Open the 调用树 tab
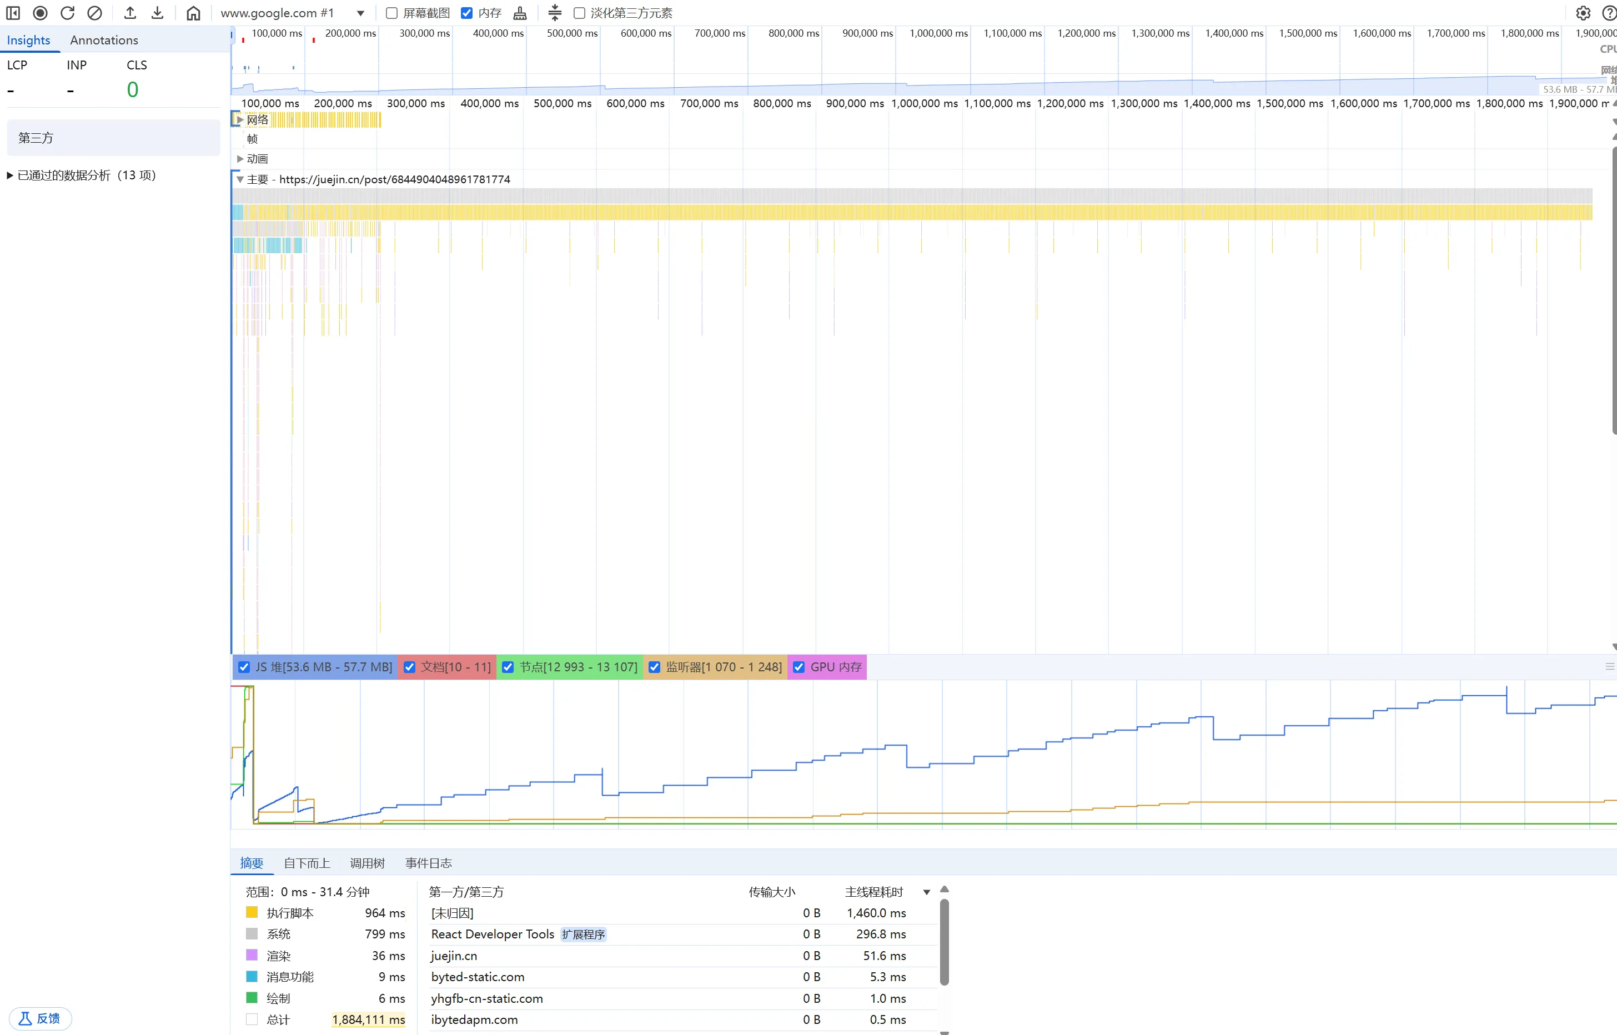The height and width of the screenshot is (1035, 1617). pyautogui.click(x=367, y=863)
